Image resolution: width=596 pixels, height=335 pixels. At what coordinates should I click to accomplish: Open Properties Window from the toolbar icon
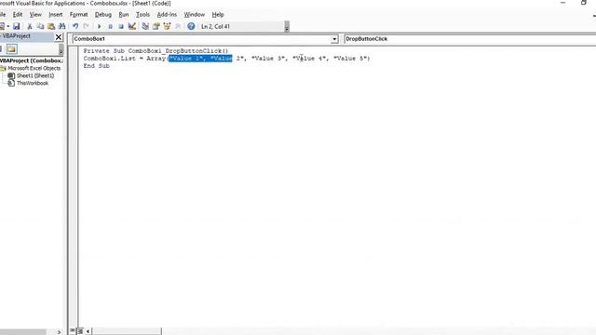(156, 26)
